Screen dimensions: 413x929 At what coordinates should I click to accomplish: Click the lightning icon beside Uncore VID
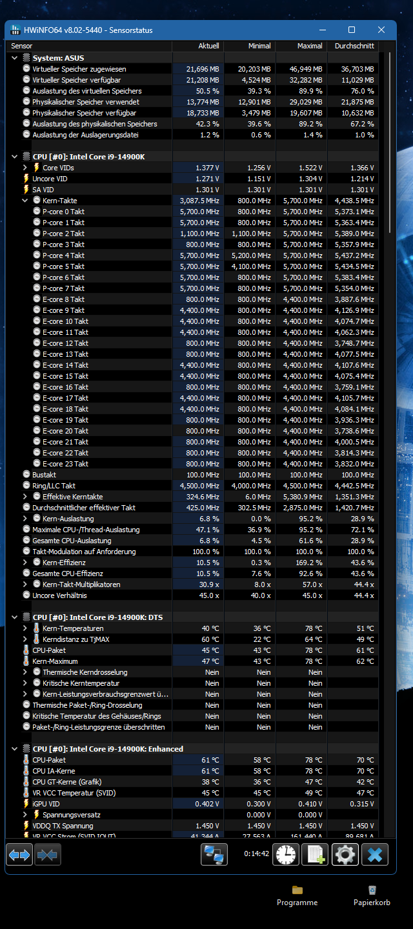26,179
